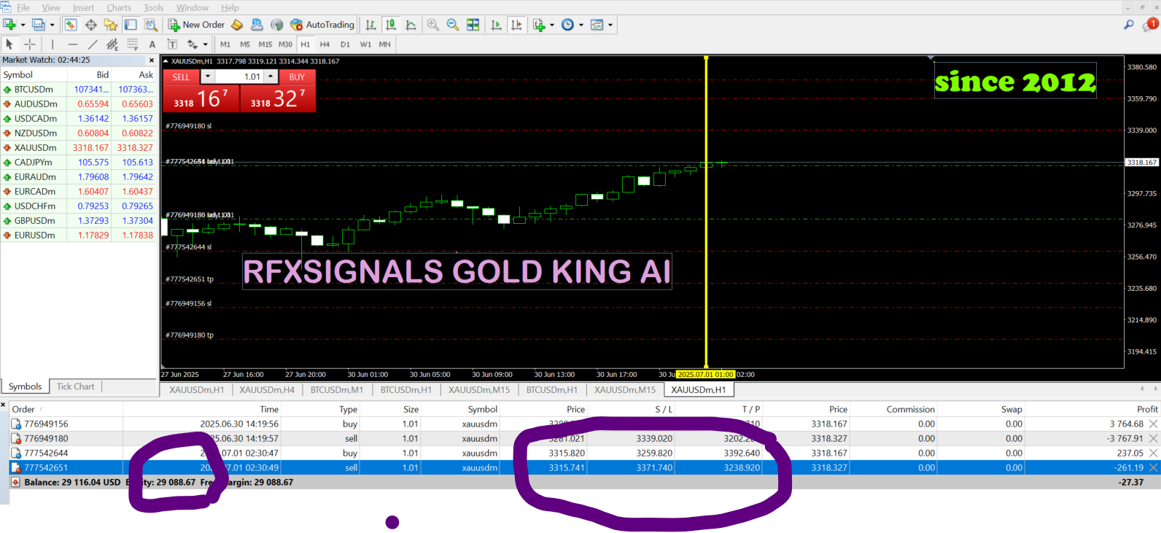This screenshot has height=533, width=1161.
Task: Toggle the Terminal panel icon
Action: [x=131, y=25]
